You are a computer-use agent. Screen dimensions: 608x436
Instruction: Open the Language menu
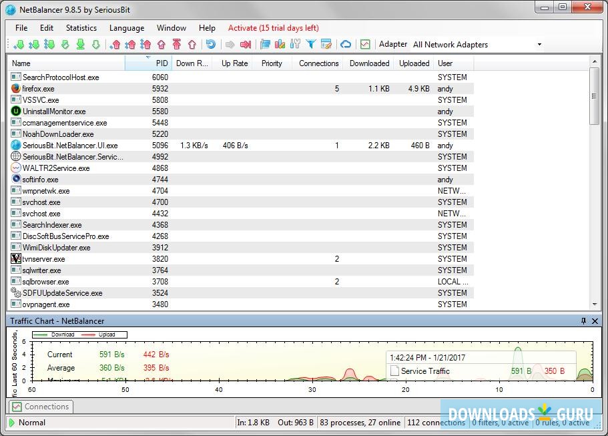[127, 28]
